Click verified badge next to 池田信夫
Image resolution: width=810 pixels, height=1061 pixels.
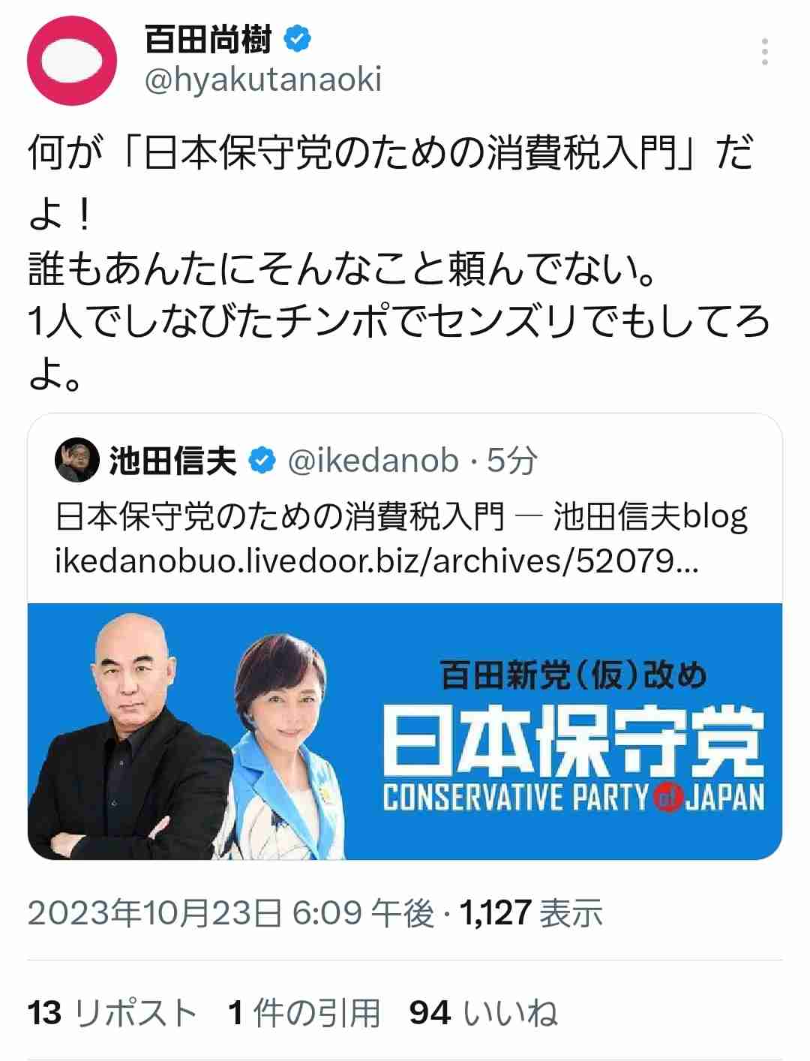click(x=261, y=461)
